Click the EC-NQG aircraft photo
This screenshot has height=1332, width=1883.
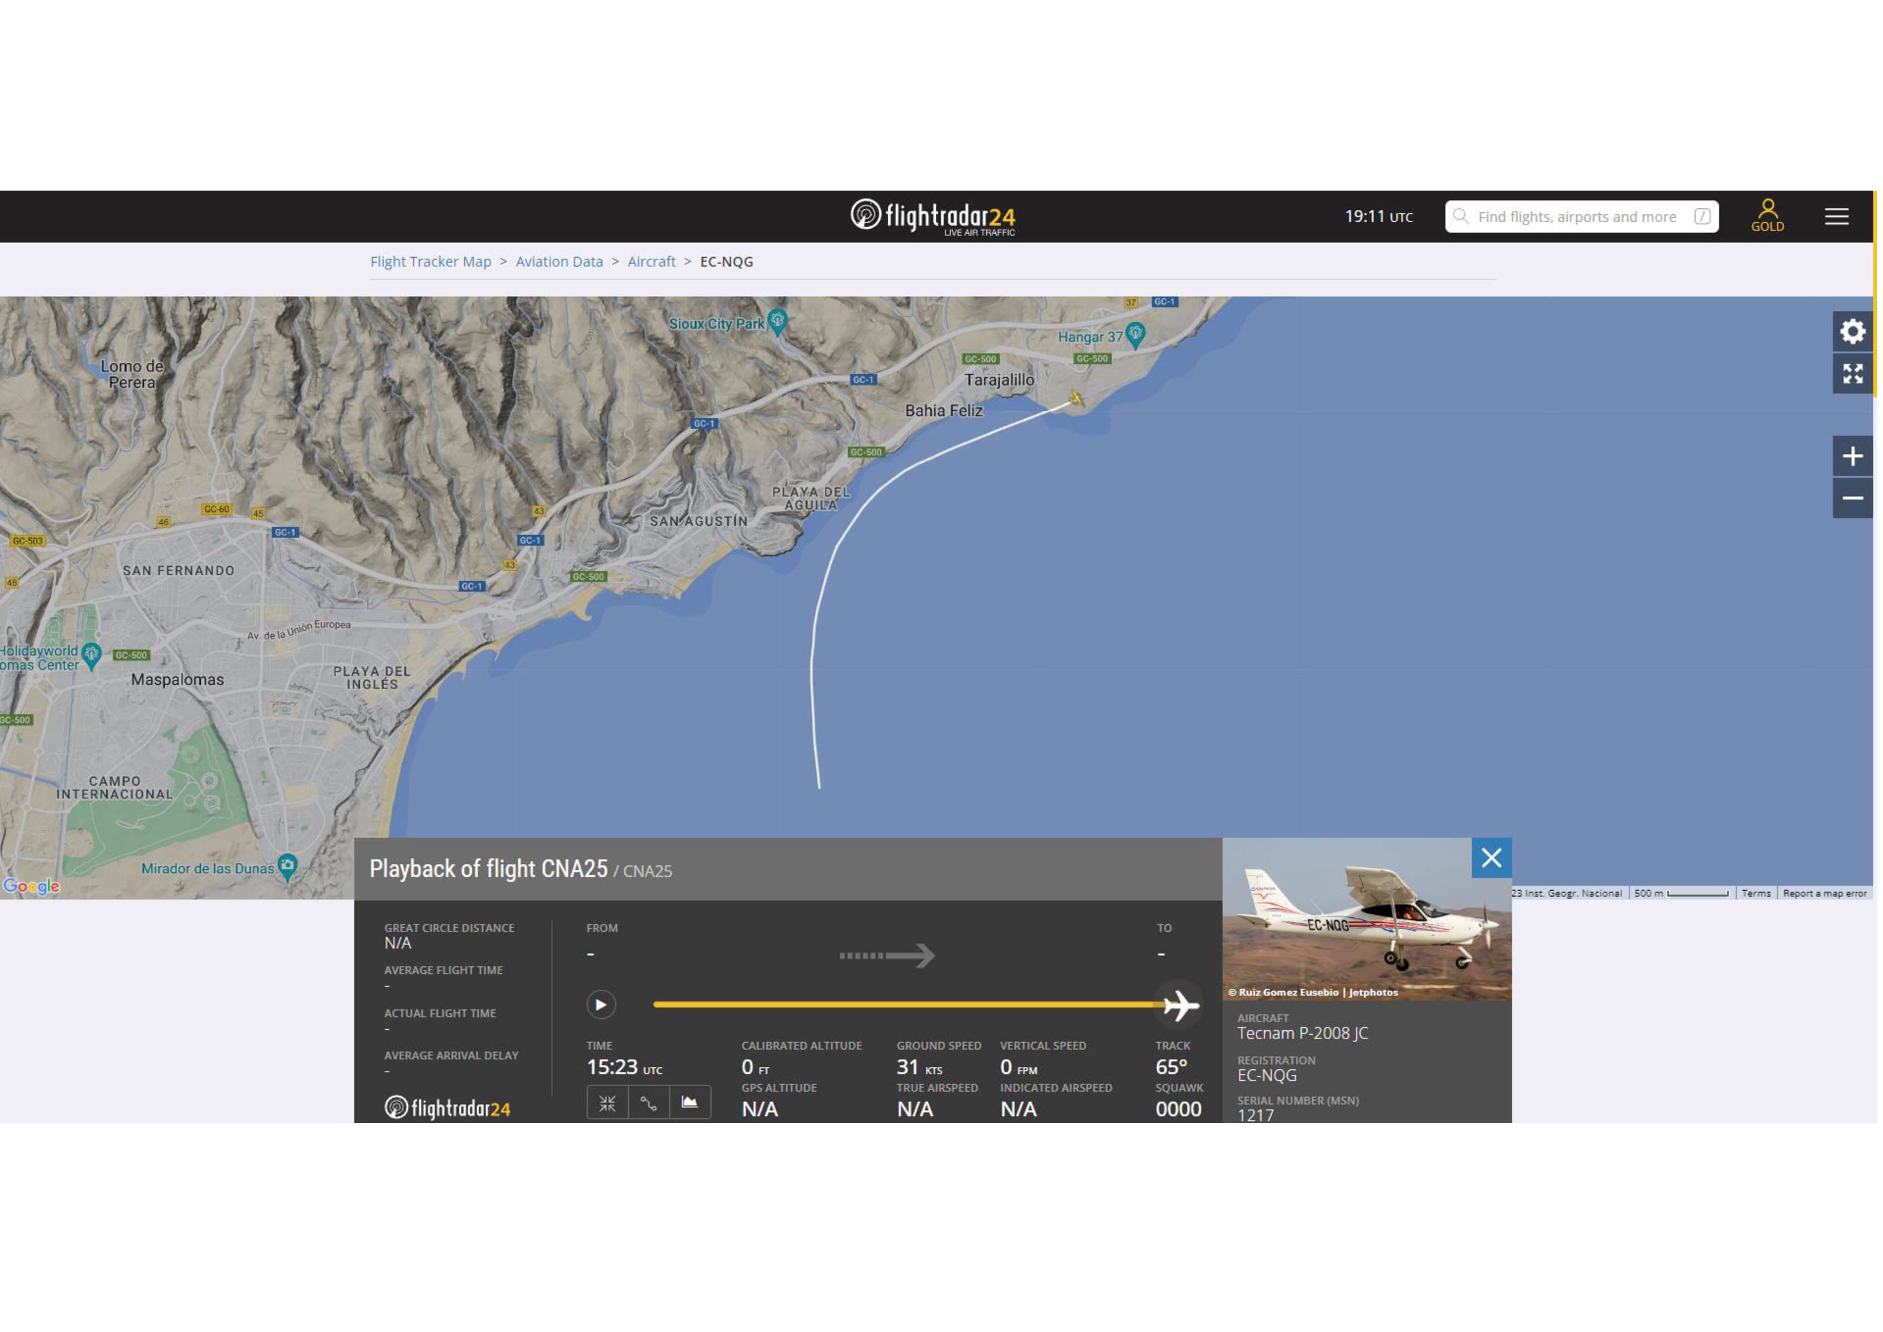pos(1367,920)
